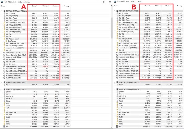This screenshot has height=129, width=184.
Task: Expand Core Powers row in left window
Action: (x=4, y=41)
